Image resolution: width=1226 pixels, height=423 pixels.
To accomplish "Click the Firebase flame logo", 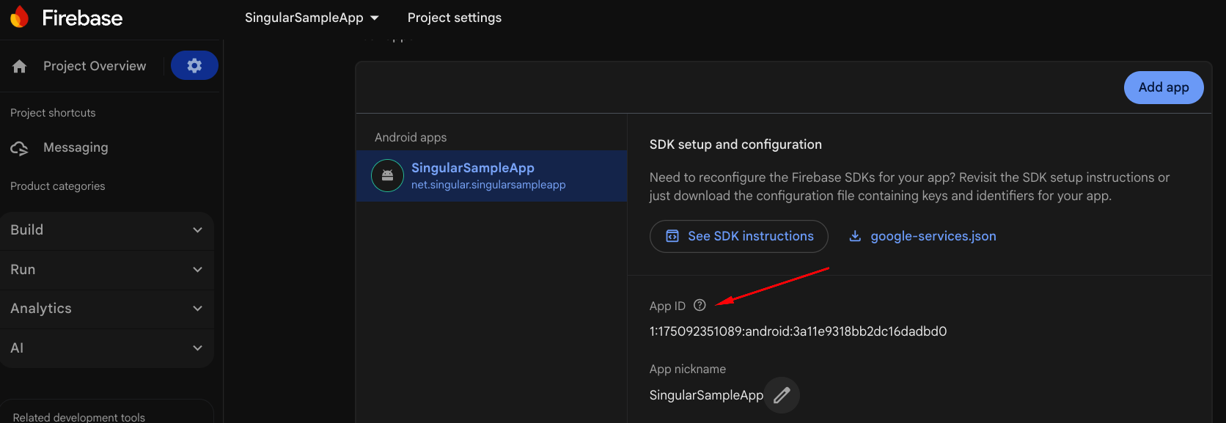I will [x=20, y=17].
